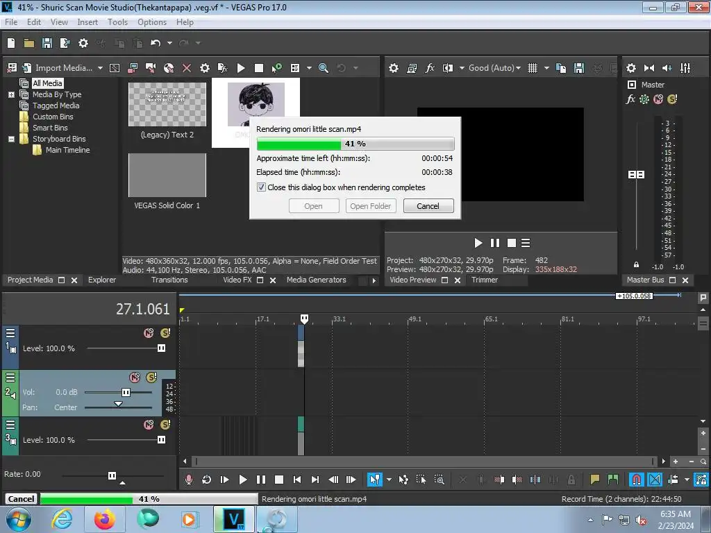Toggle split screen view in preview toolbar
Screen dimensions: 711x533
click(448, 68)
